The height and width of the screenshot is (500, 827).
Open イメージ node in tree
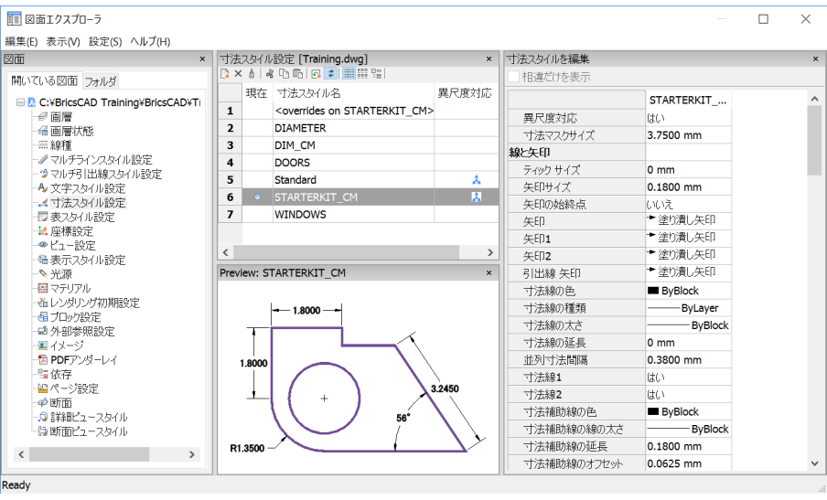coord(67,346)
